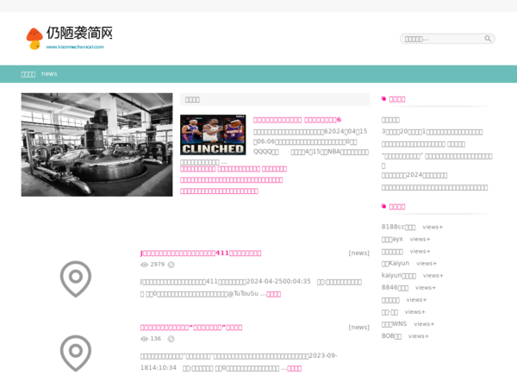Open the sidebar link ending in Kaiyun

tap(396, 263)
